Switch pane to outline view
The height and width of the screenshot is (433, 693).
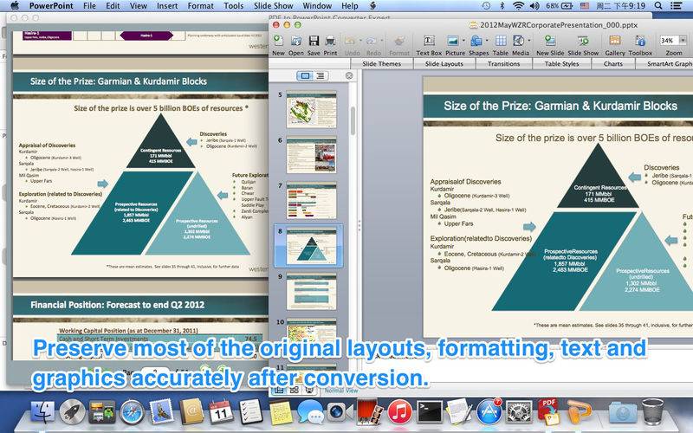tap(321, 75)
